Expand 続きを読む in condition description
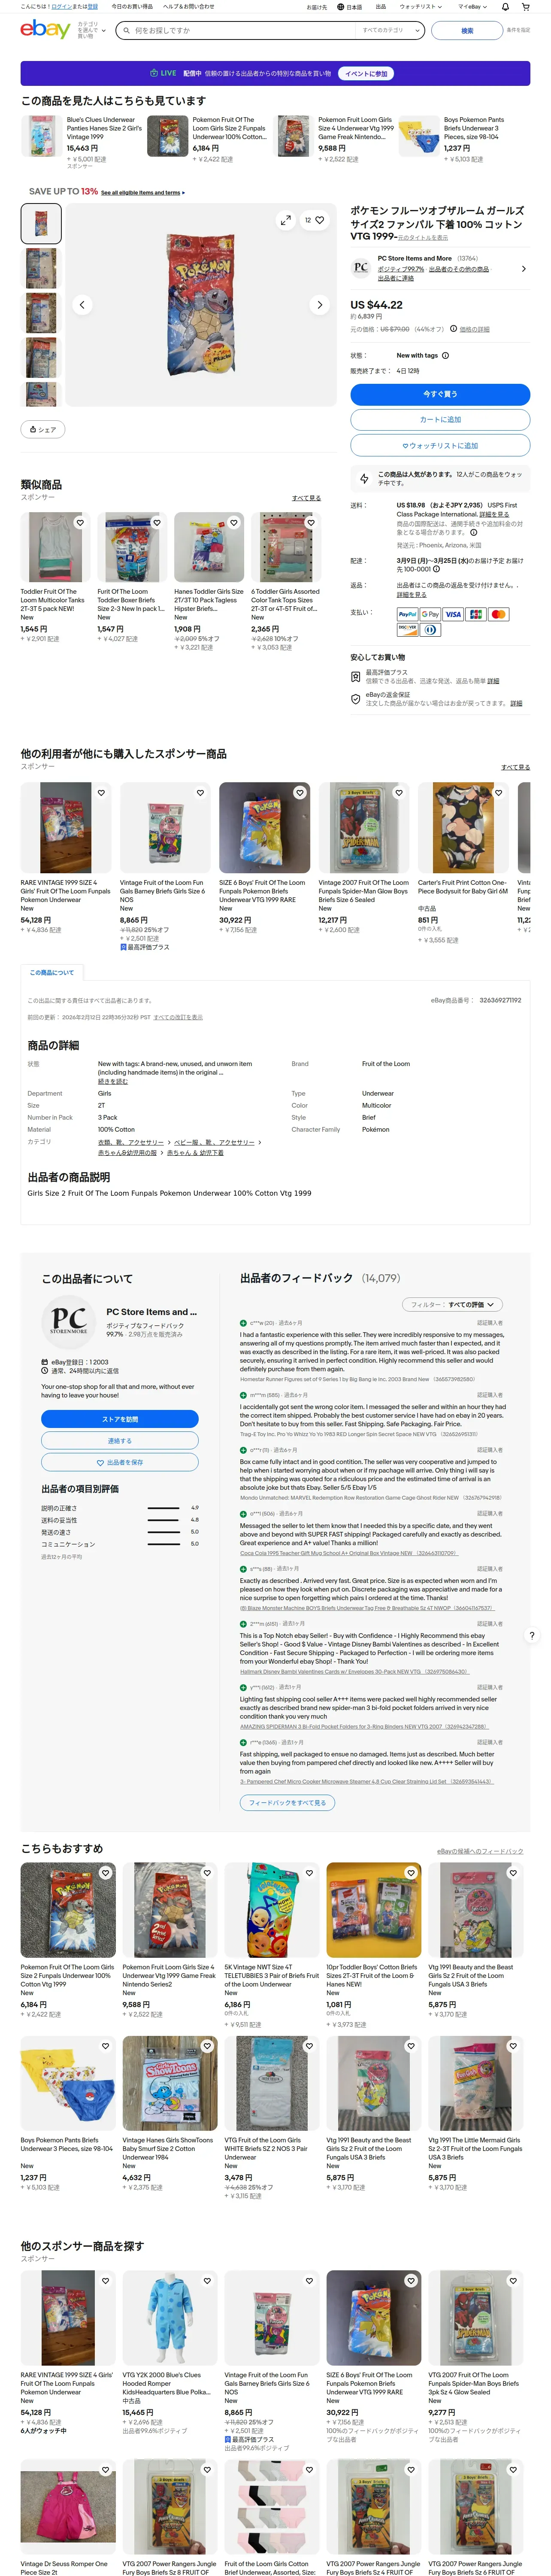Image resolution: width=551 pixels, height=2576 pixels. click(x=112, y=1081)
